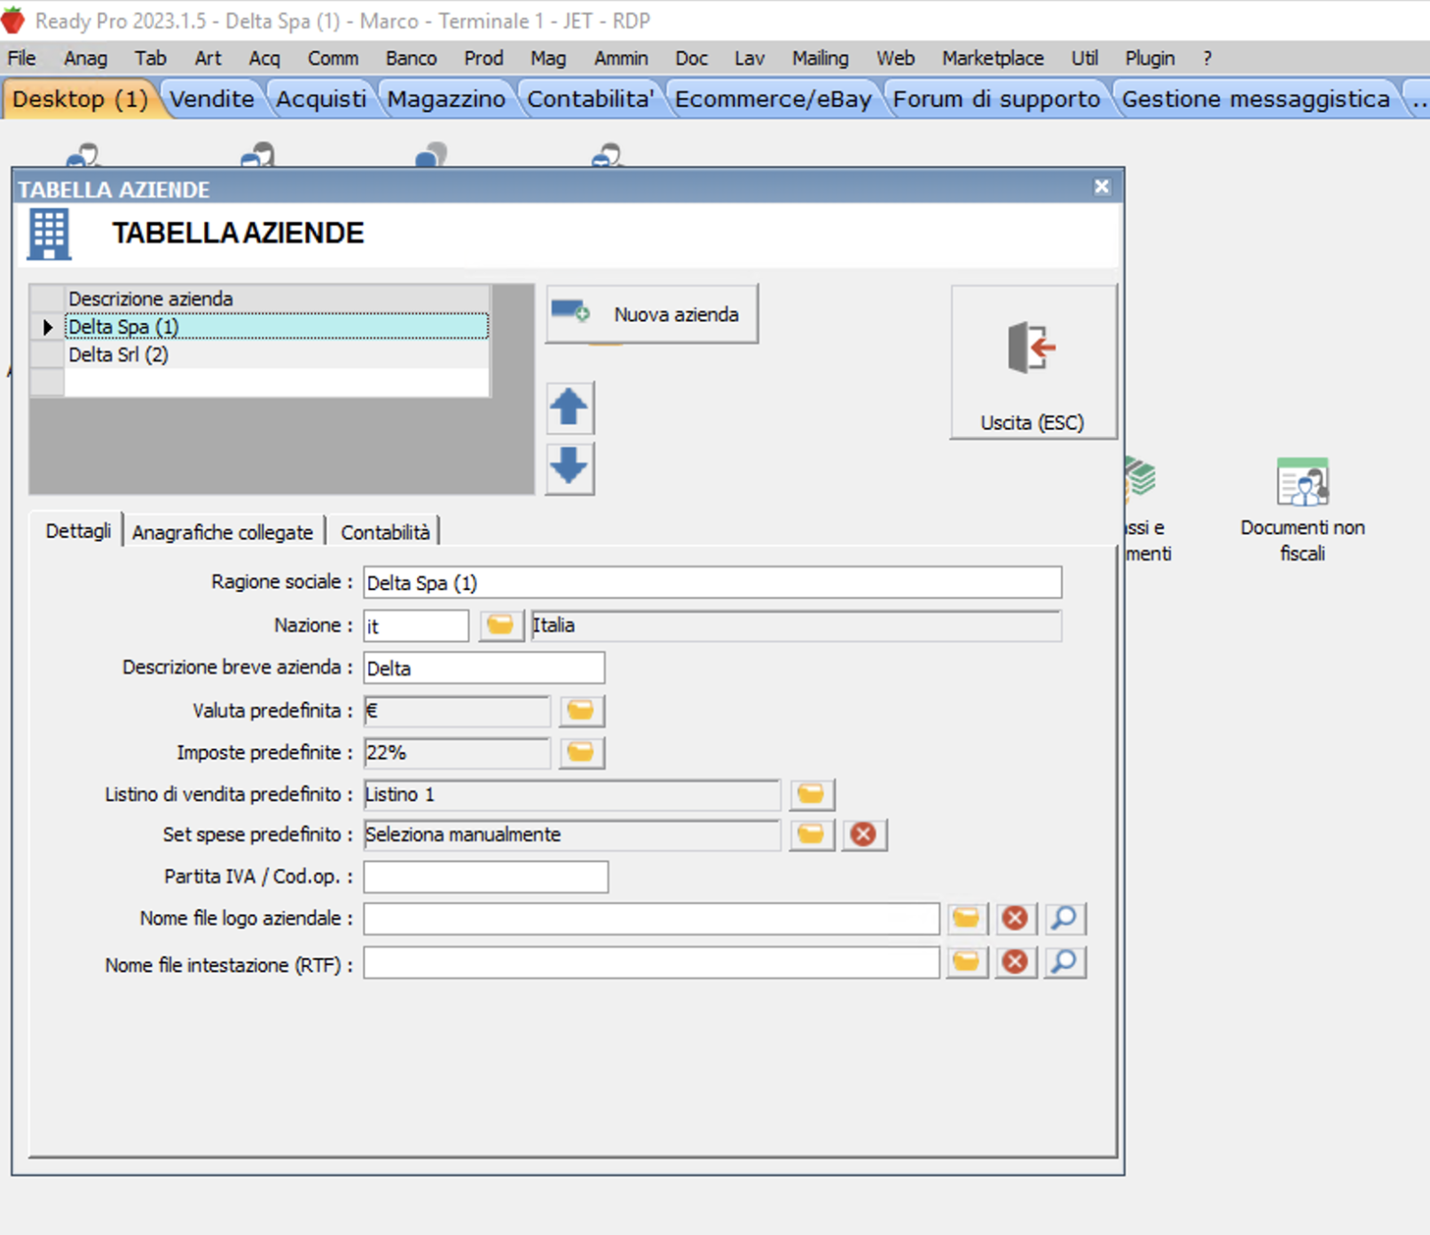Screen dimensions: 1430x1235
Task: Move selected company up with blue arrow
Action: (570, 408)
